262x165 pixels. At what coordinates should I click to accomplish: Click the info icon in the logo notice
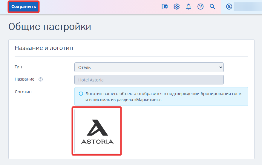81,94
